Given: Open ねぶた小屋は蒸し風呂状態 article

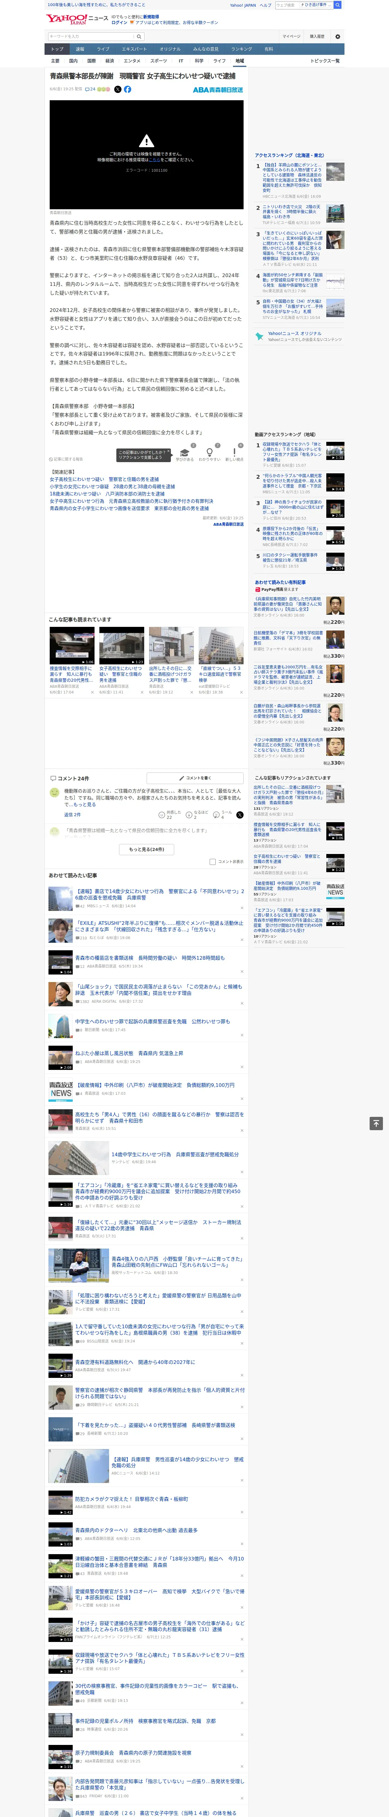Looking at the screenshot, I should (x=129, y=1053).
